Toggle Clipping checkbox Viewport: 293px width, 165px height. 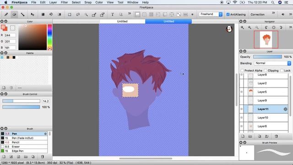pyautogui.click(x=266, y=71)
